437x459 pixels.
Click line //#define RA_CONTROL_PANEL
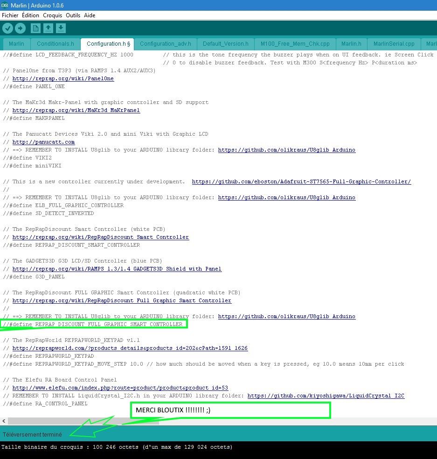pyautogui.click(x=45, y=403)
